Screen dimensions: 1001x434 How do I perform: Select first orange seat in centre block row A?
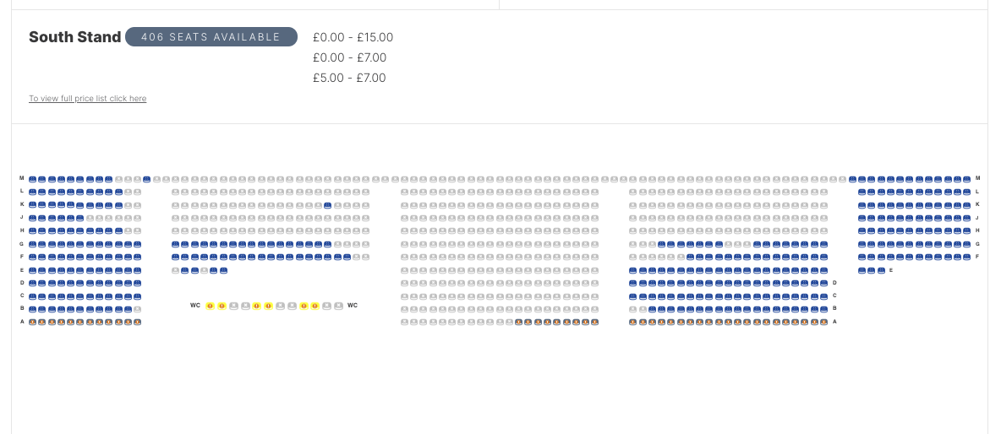pos(518,322)
